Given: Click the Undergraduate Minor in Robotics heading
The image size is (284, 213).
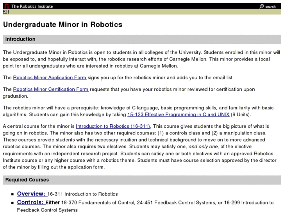Looking at the screenshot, I should (63, 25).
